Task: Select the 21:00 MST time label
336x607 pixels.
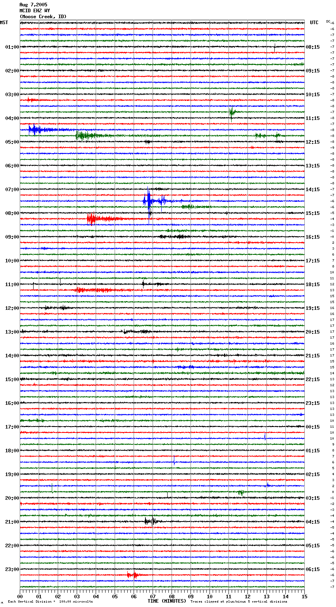Action: point(12,522)
